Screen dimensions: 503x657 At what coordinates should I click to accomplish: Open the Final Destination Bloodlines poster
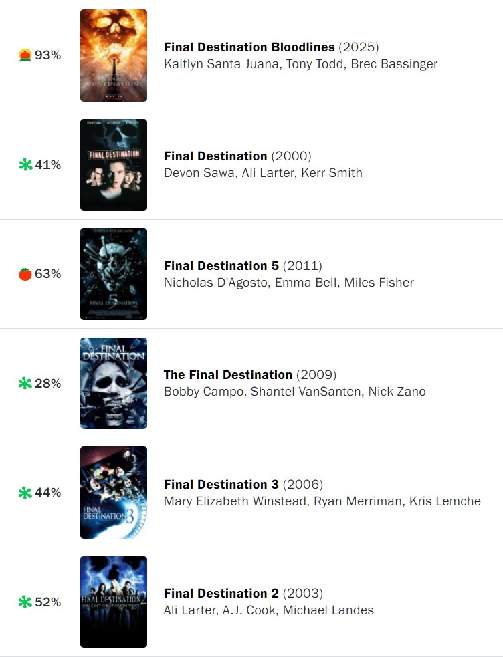pyautogui.click(x=114, y=55)
